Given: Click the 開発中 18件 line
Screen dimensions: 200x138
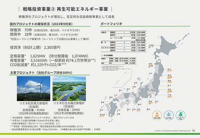Looking at the screenshot, I should (x=44, y=34).
